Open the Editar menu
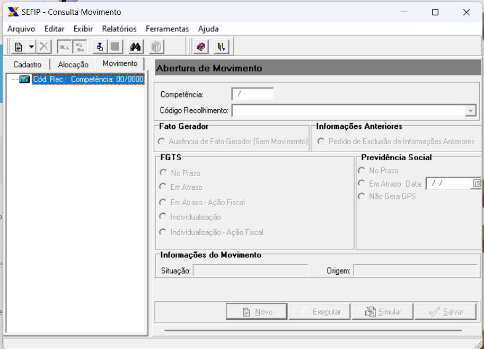The image size is (484, 349). tap(54, 29)
